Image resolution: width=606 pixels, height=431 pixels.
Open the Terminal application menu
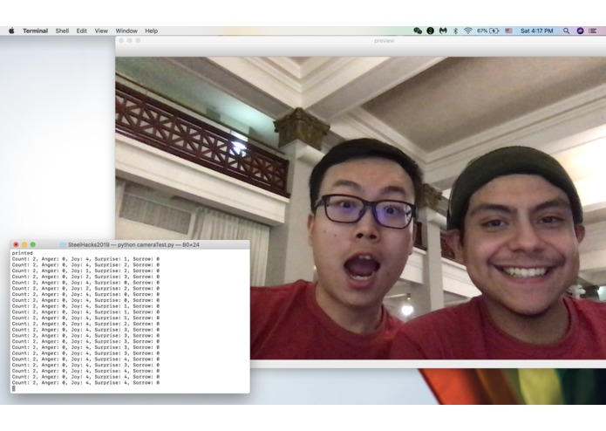point(35,31)
